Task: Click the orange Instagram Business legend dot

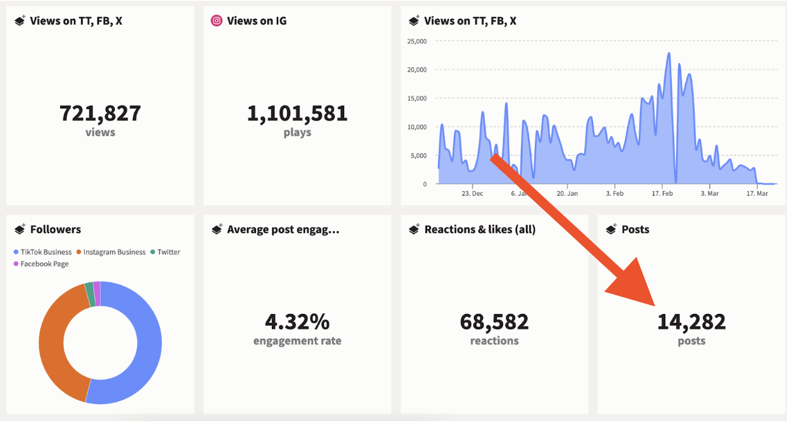Action: coord(79,252)
